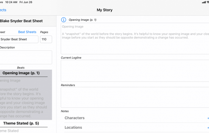
Task: Add a new Characters note
Action: 208,118
